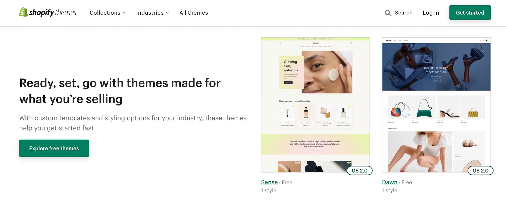The image size is (506, 204).
Task: Click cart icon in Dawn preview header
Action: click(486, 41)
